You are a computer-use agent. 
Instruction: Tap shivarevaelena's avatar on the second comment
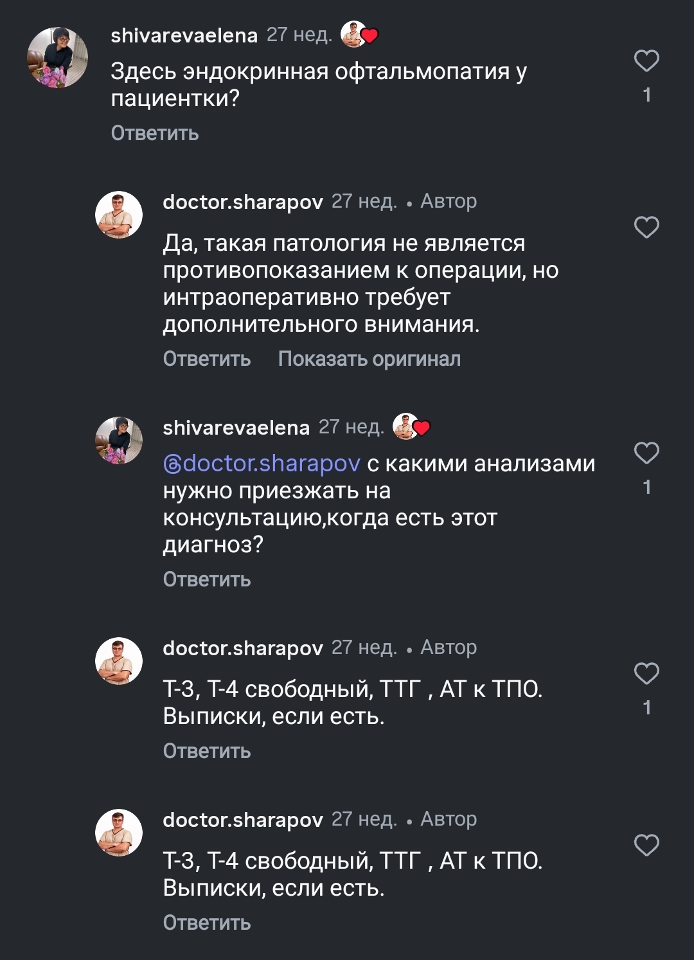click(119, 440)
